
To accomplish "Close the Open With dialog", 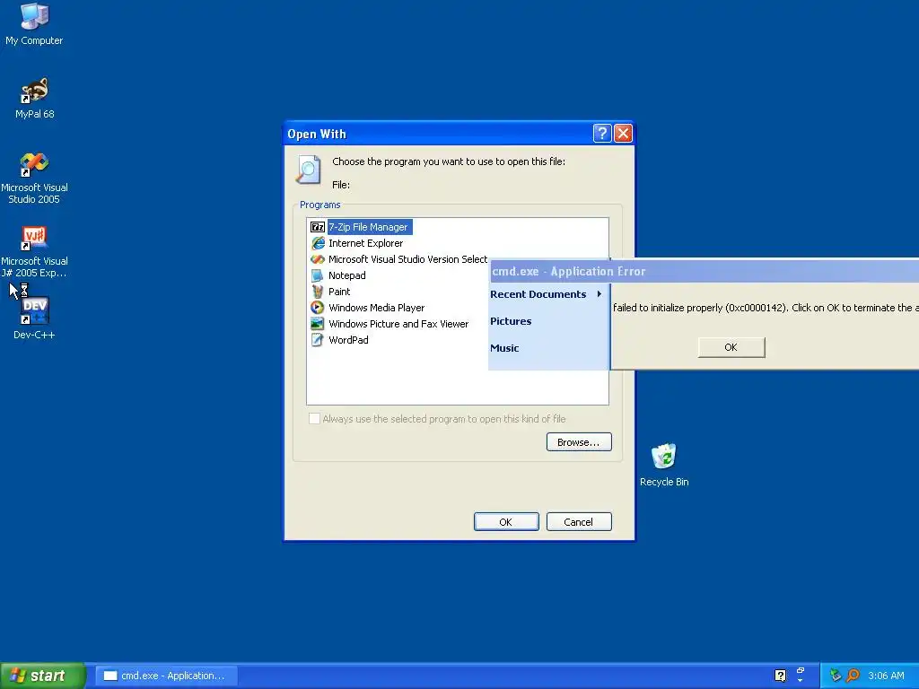I will click(x=623, y=134).
